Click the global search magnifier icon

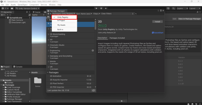tap(174, 8)
